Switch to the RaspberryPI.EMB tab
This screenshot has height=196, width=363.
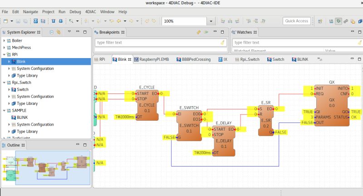tap(152, 59)
